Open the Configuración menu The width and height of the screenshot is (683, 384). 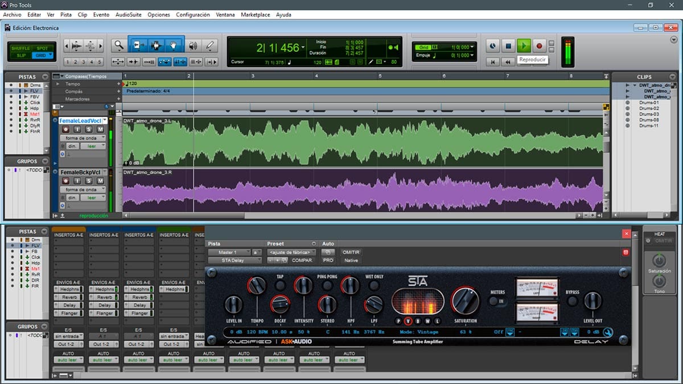pos(193,15)
